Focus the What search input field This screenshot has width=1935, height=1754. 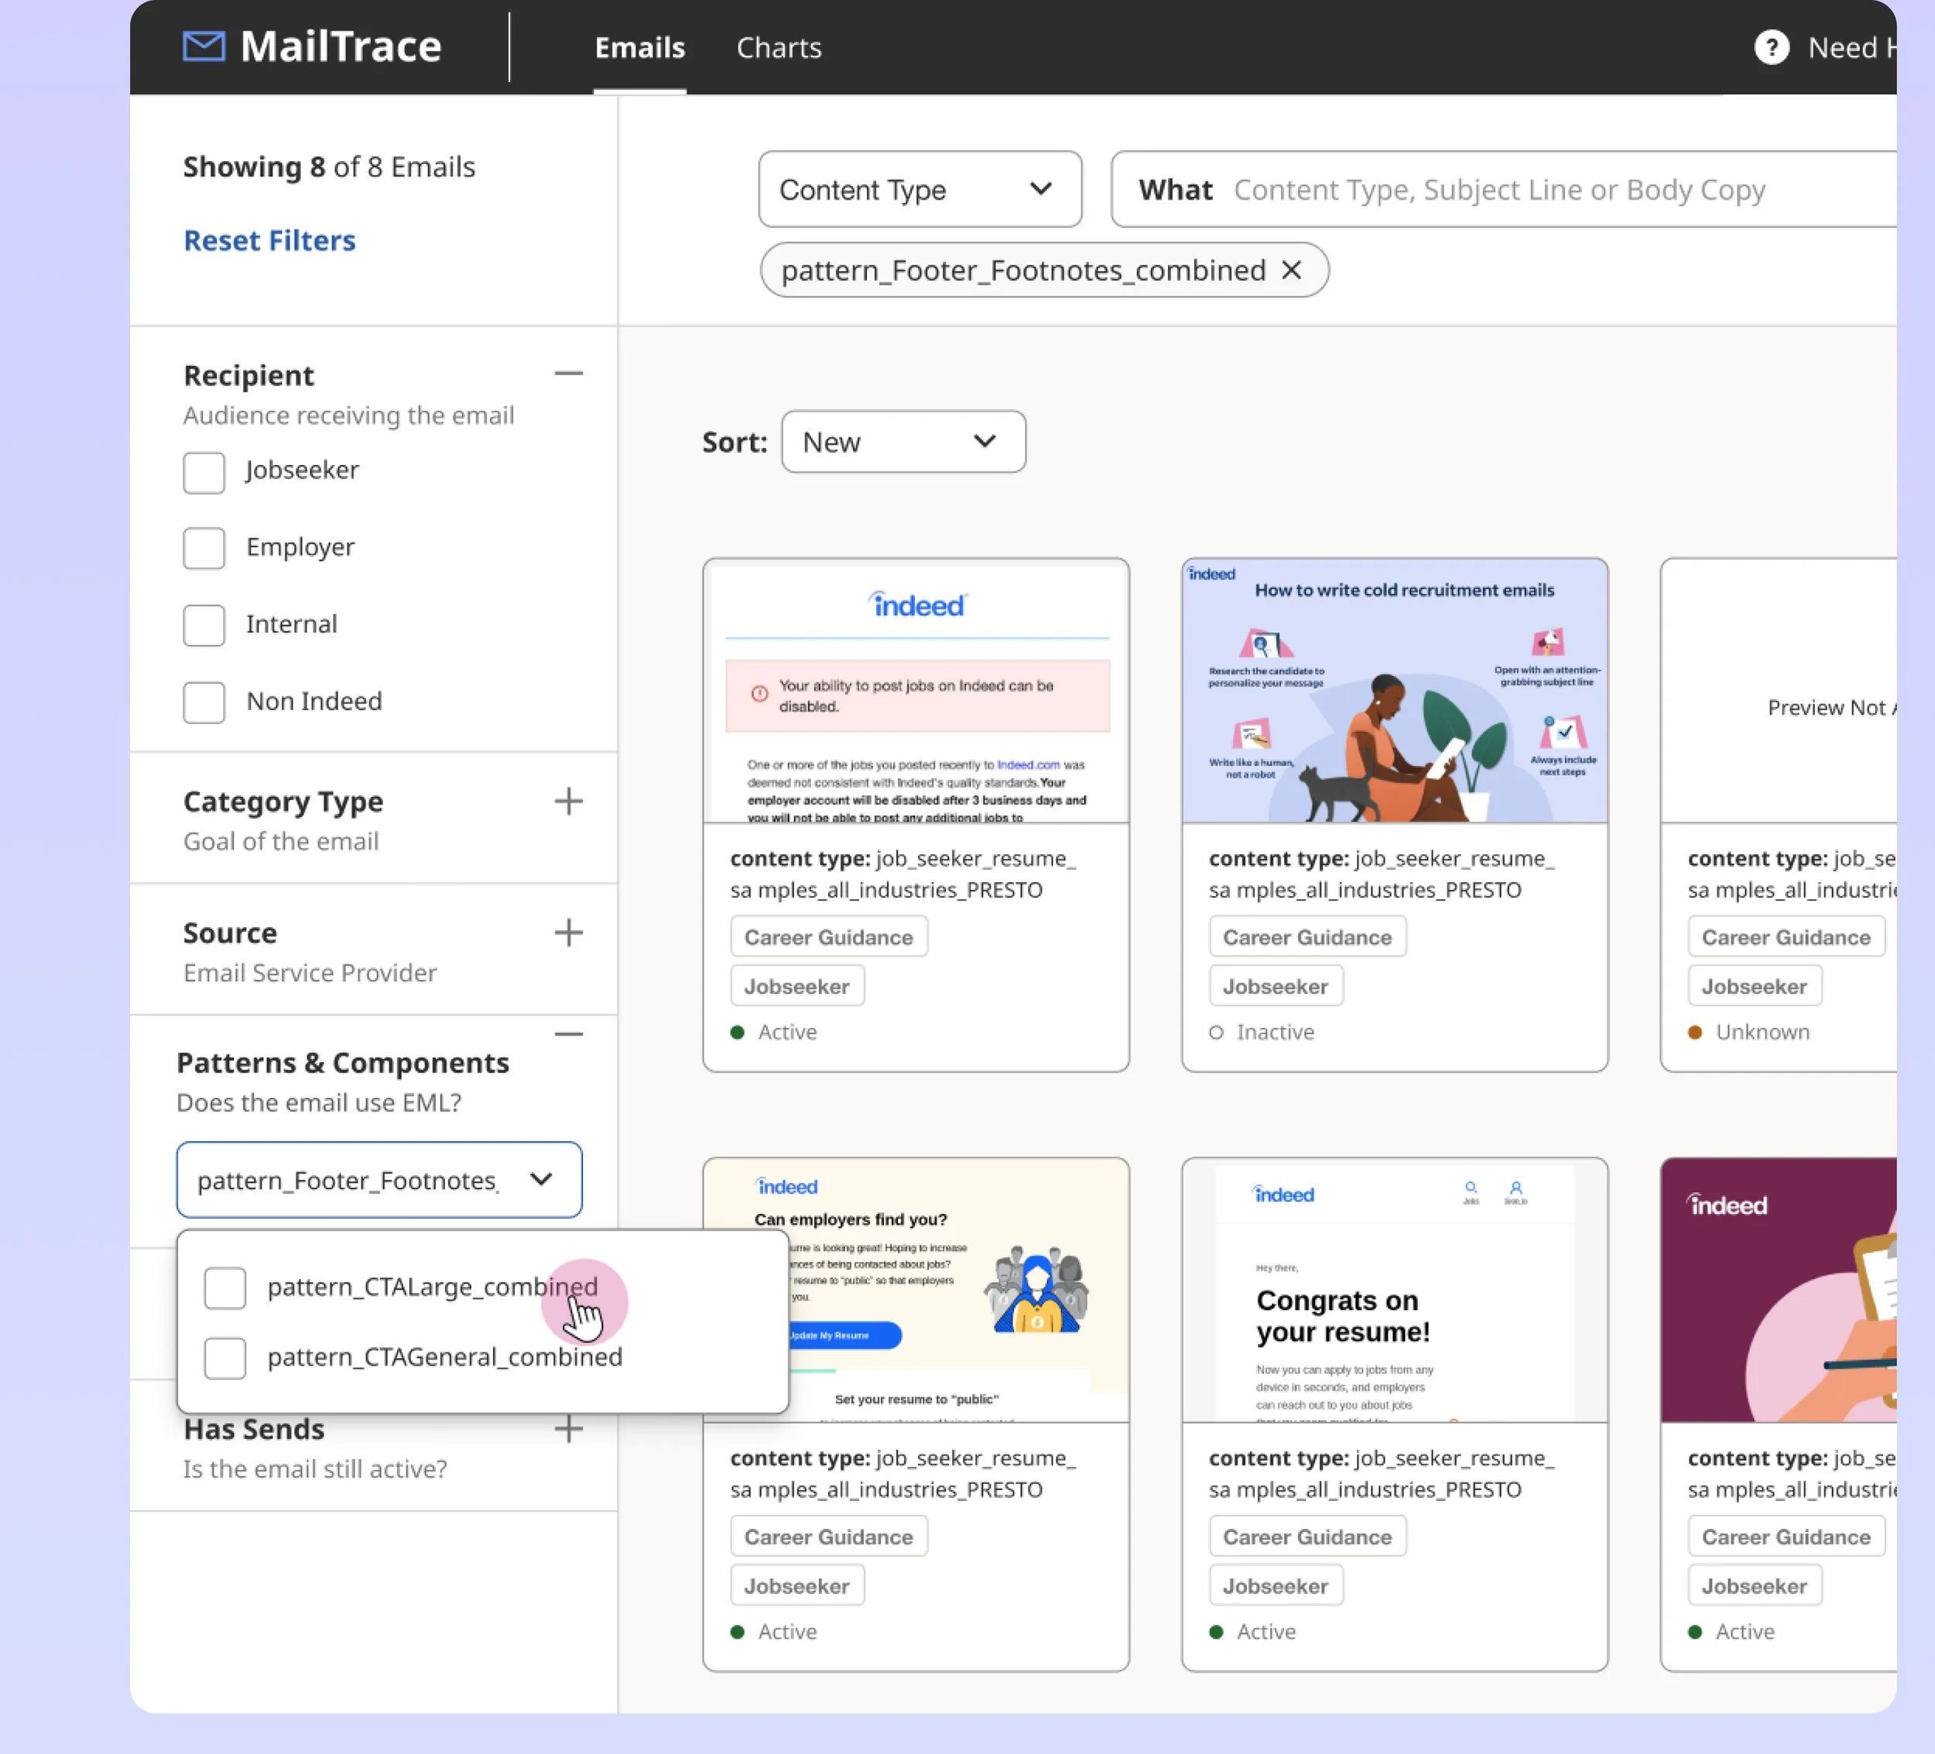pos(1503,189)
